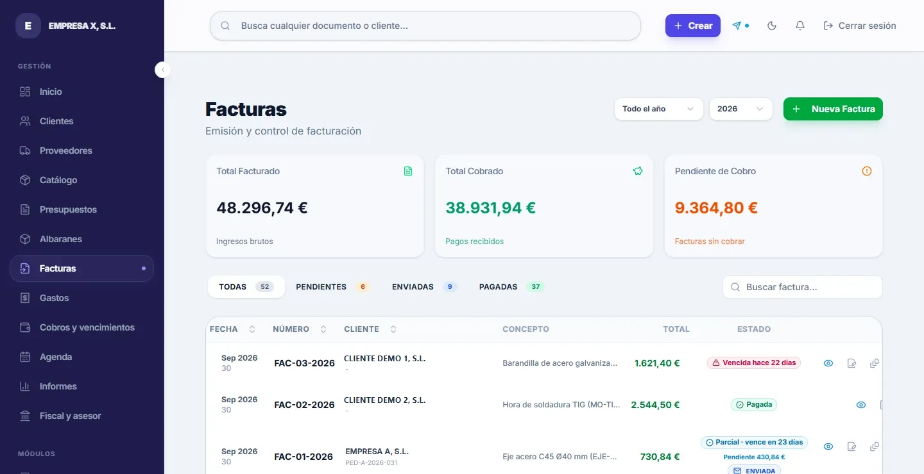Edit invoice FAC-01-2026 pencil icon
The image size is (924, 474).
pos(851,446)
